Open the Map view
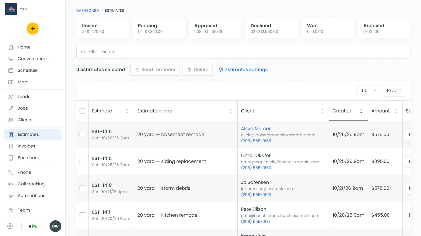The height and width of the screenshot is (236, 421). tap(33, 82)
